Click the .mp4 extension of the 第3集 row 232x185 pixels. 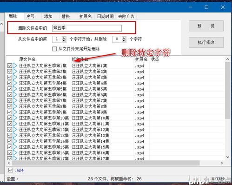(139, 78)
